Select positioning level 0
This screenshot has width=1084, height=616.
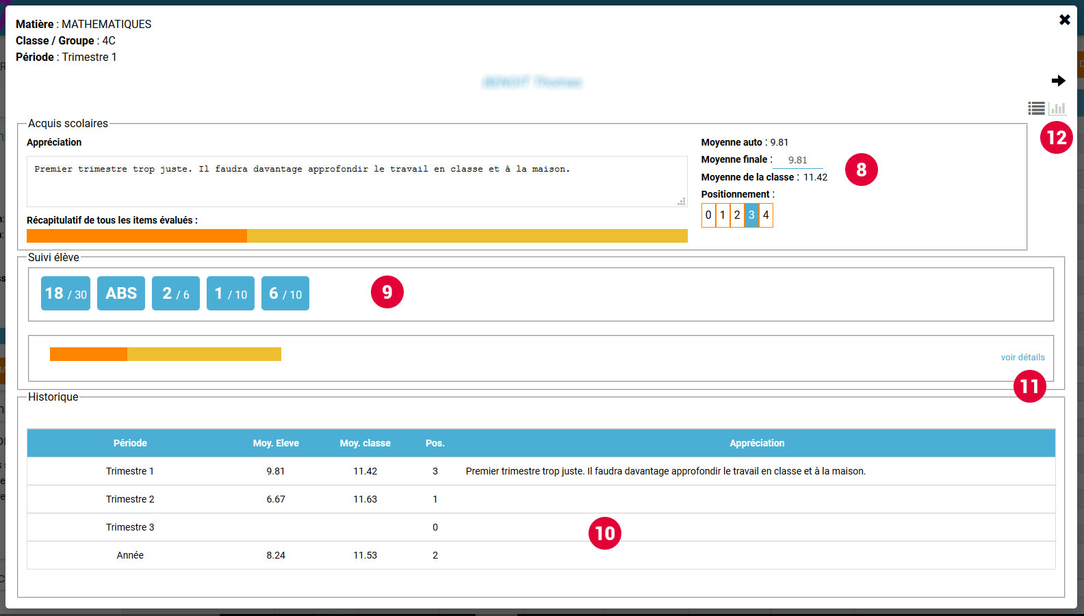coord(708,215)
